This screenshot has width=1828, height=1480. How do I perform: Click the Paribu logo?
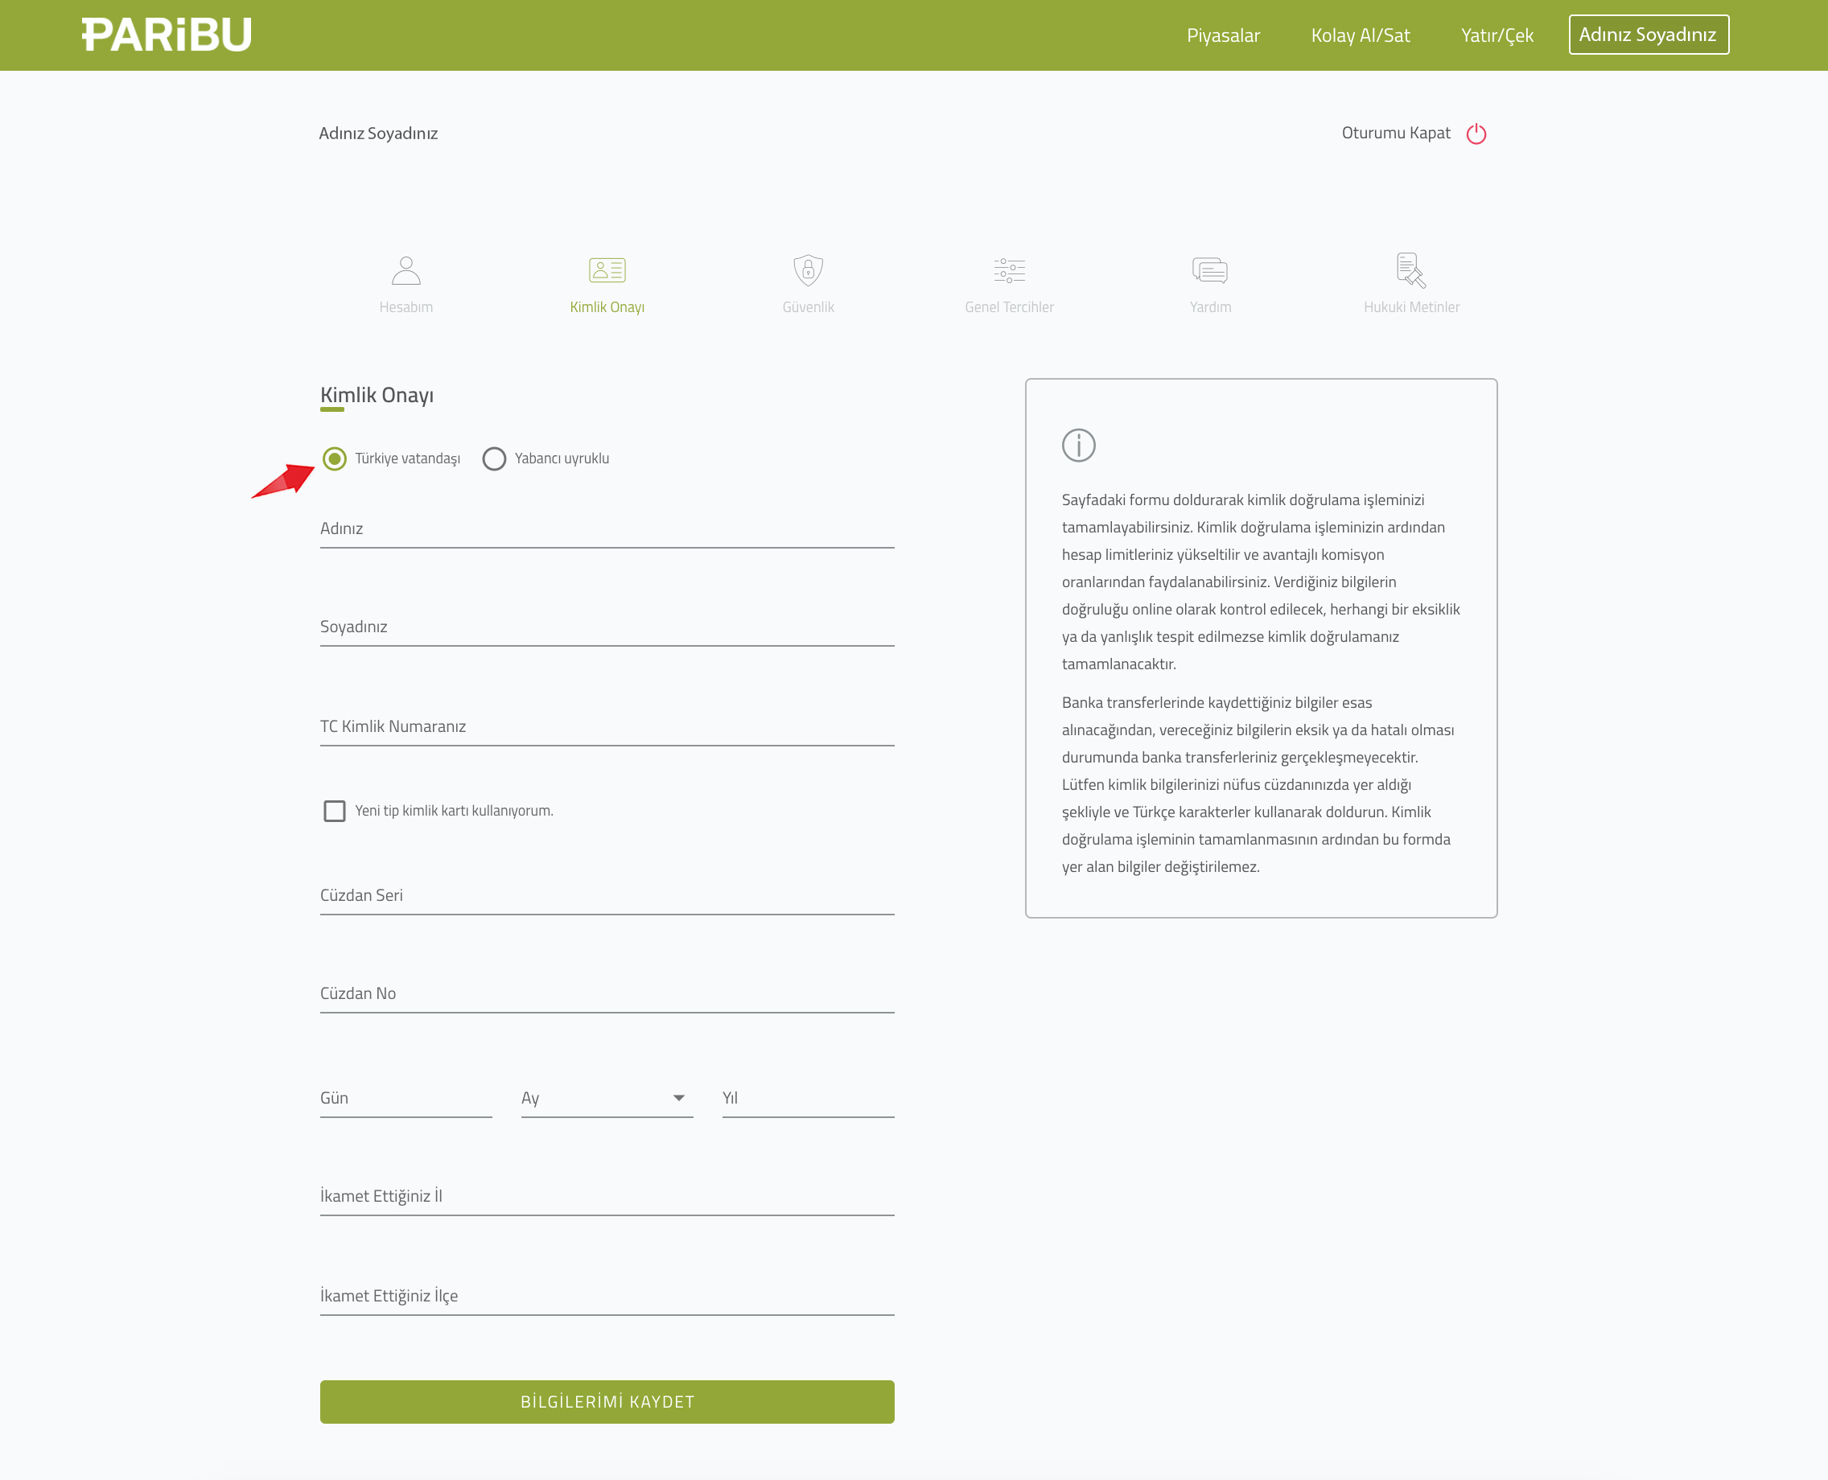click(167, 35)
